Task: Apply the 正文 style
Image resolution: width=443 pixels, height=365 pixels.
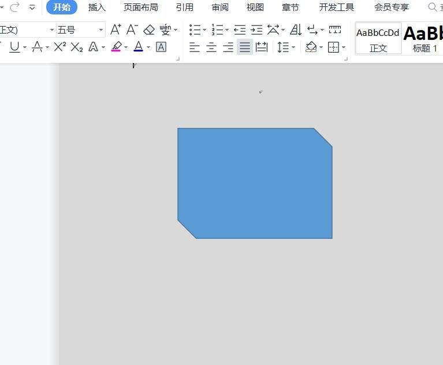Action: tap(378, 39)
